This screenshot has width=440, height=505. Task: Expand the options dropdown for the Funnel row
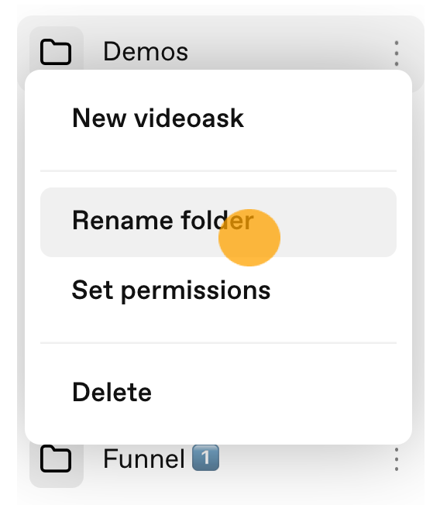coord(397,459)
